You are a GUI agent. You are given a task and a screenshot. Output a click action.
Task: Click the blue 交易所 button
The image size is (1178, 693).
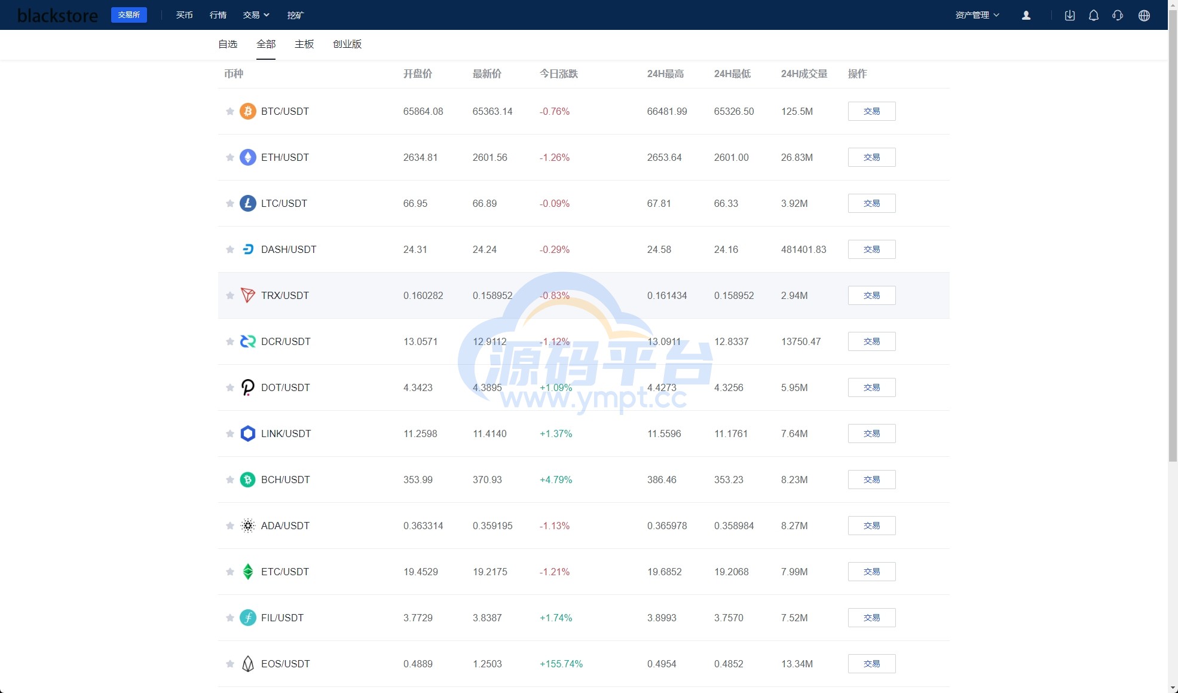[129, 15]
